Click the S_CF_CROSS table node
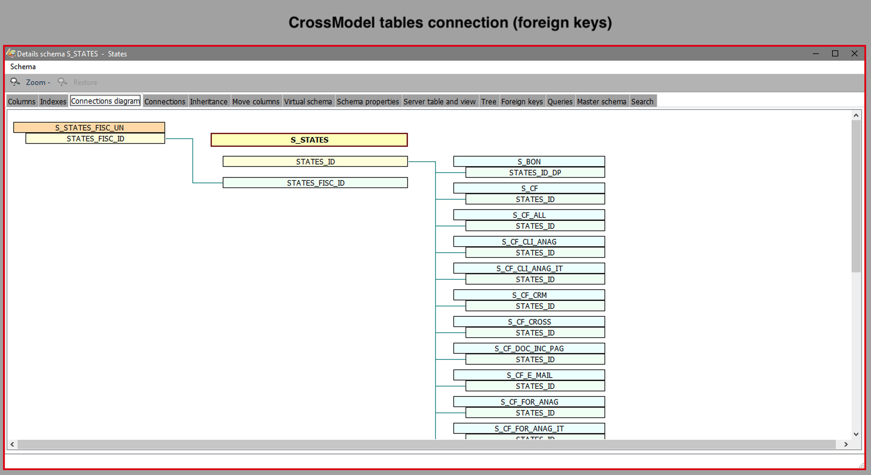 tap(529, 322)
